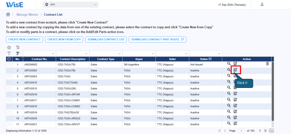Check the ARTAS016 row checkbox
This screenshot has height=135, width=291.
click(9, 94)
